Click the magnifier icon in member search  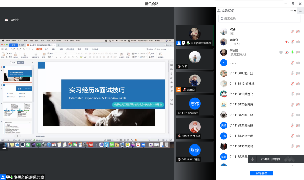(x=221, y=19)
